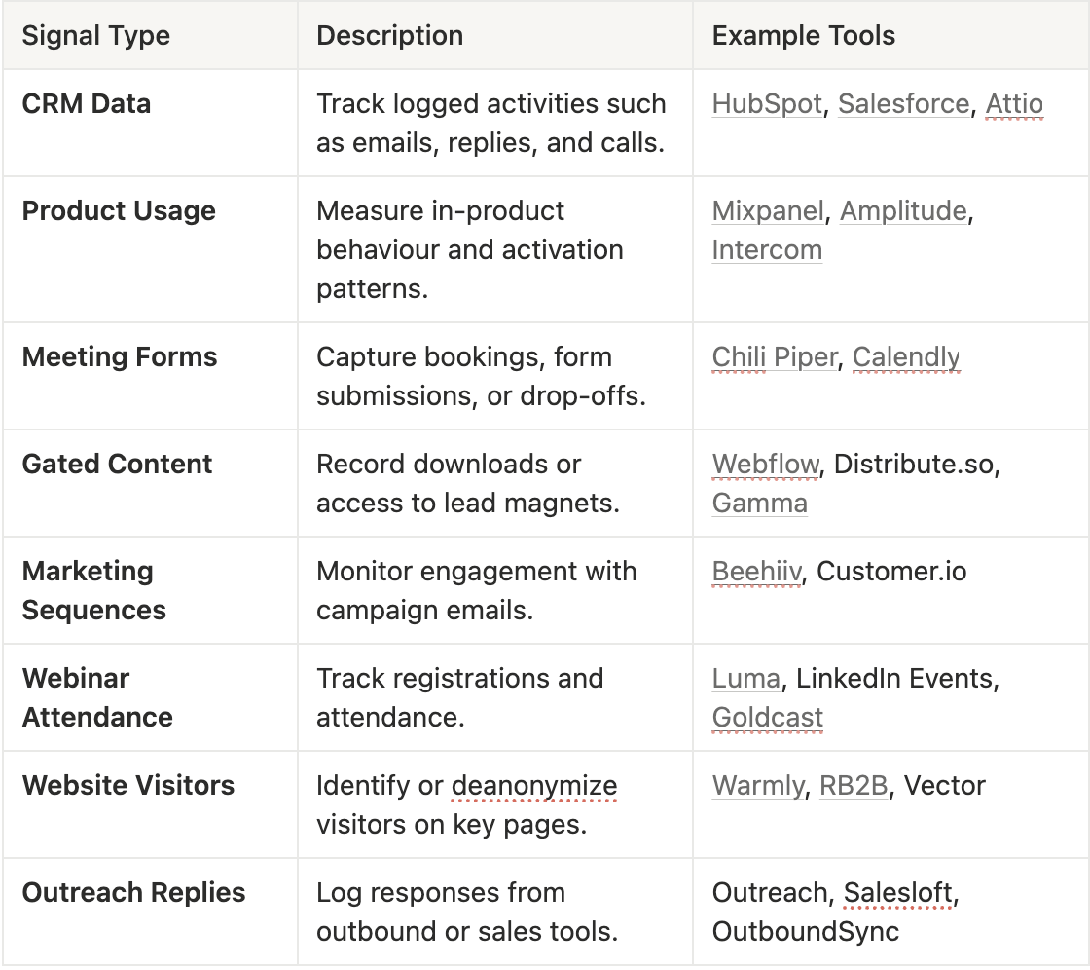Follow the Calendly link
This screenshot has width=1090, height=970.
coord(906,357)
